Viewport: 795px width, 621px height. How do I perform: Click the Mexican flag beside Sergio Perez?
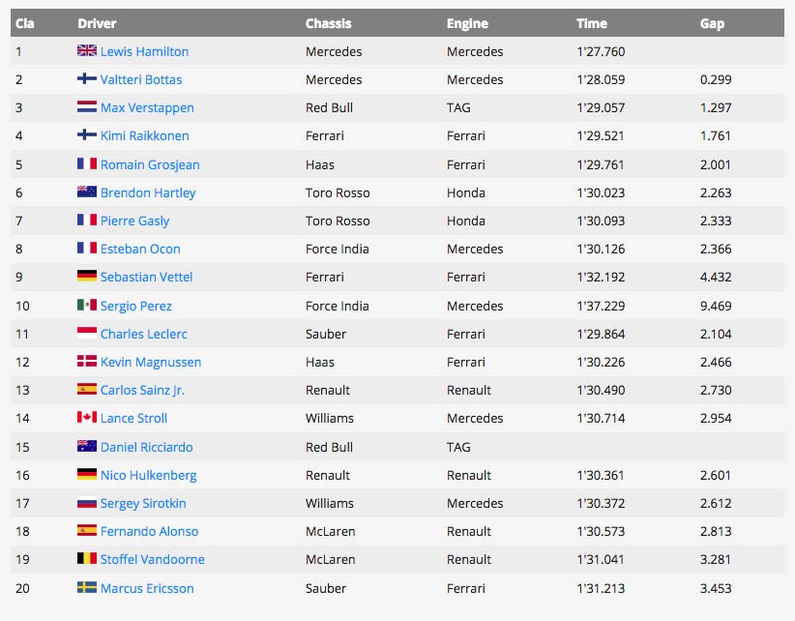pyautogui.click(x=86, y=306)
